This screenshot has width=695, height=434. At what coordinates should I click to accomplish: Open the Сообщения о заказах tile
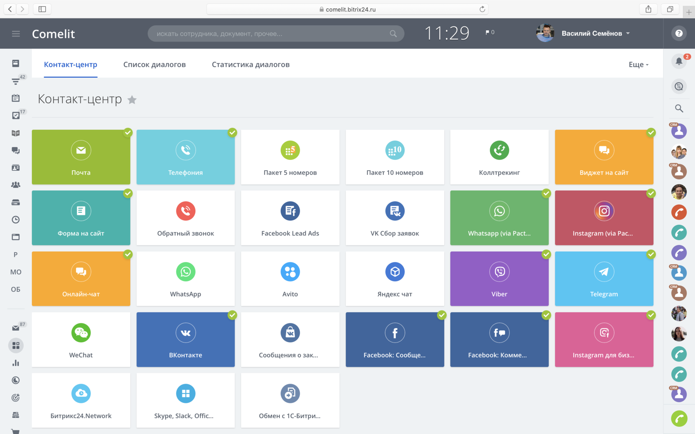coord(290,339)
